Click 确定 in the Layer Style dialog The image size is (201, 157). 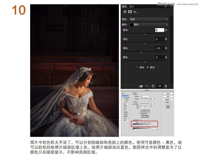coord(168,94)
